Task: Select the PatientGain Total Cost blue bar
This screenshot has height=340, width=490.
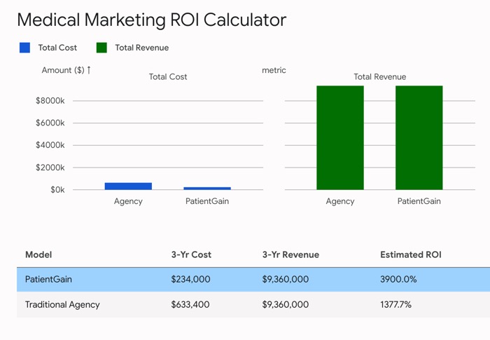Action: point(207,188)
